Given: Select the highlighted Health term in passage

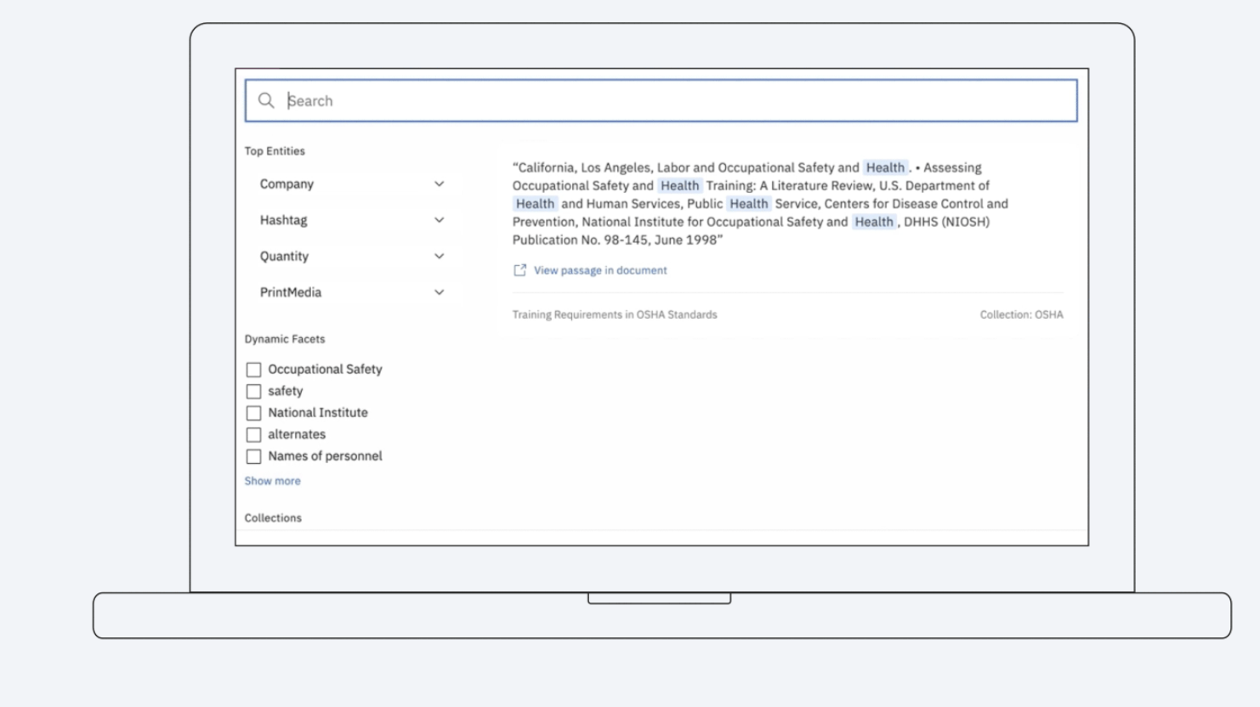Looking at the screenshot, I should pos(885,167).
